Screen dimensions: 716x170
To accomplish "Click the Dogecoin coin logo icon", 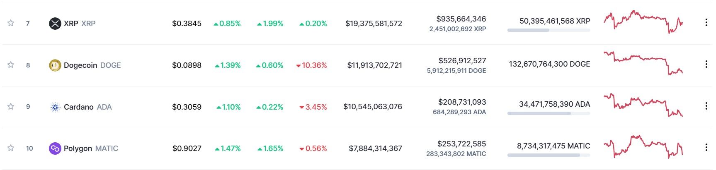I will coord(55,65).
